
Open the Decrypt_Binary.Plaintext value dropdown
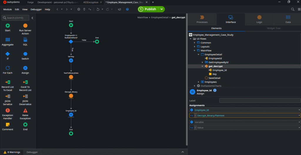pyautogui.click(x=299, y=115)
